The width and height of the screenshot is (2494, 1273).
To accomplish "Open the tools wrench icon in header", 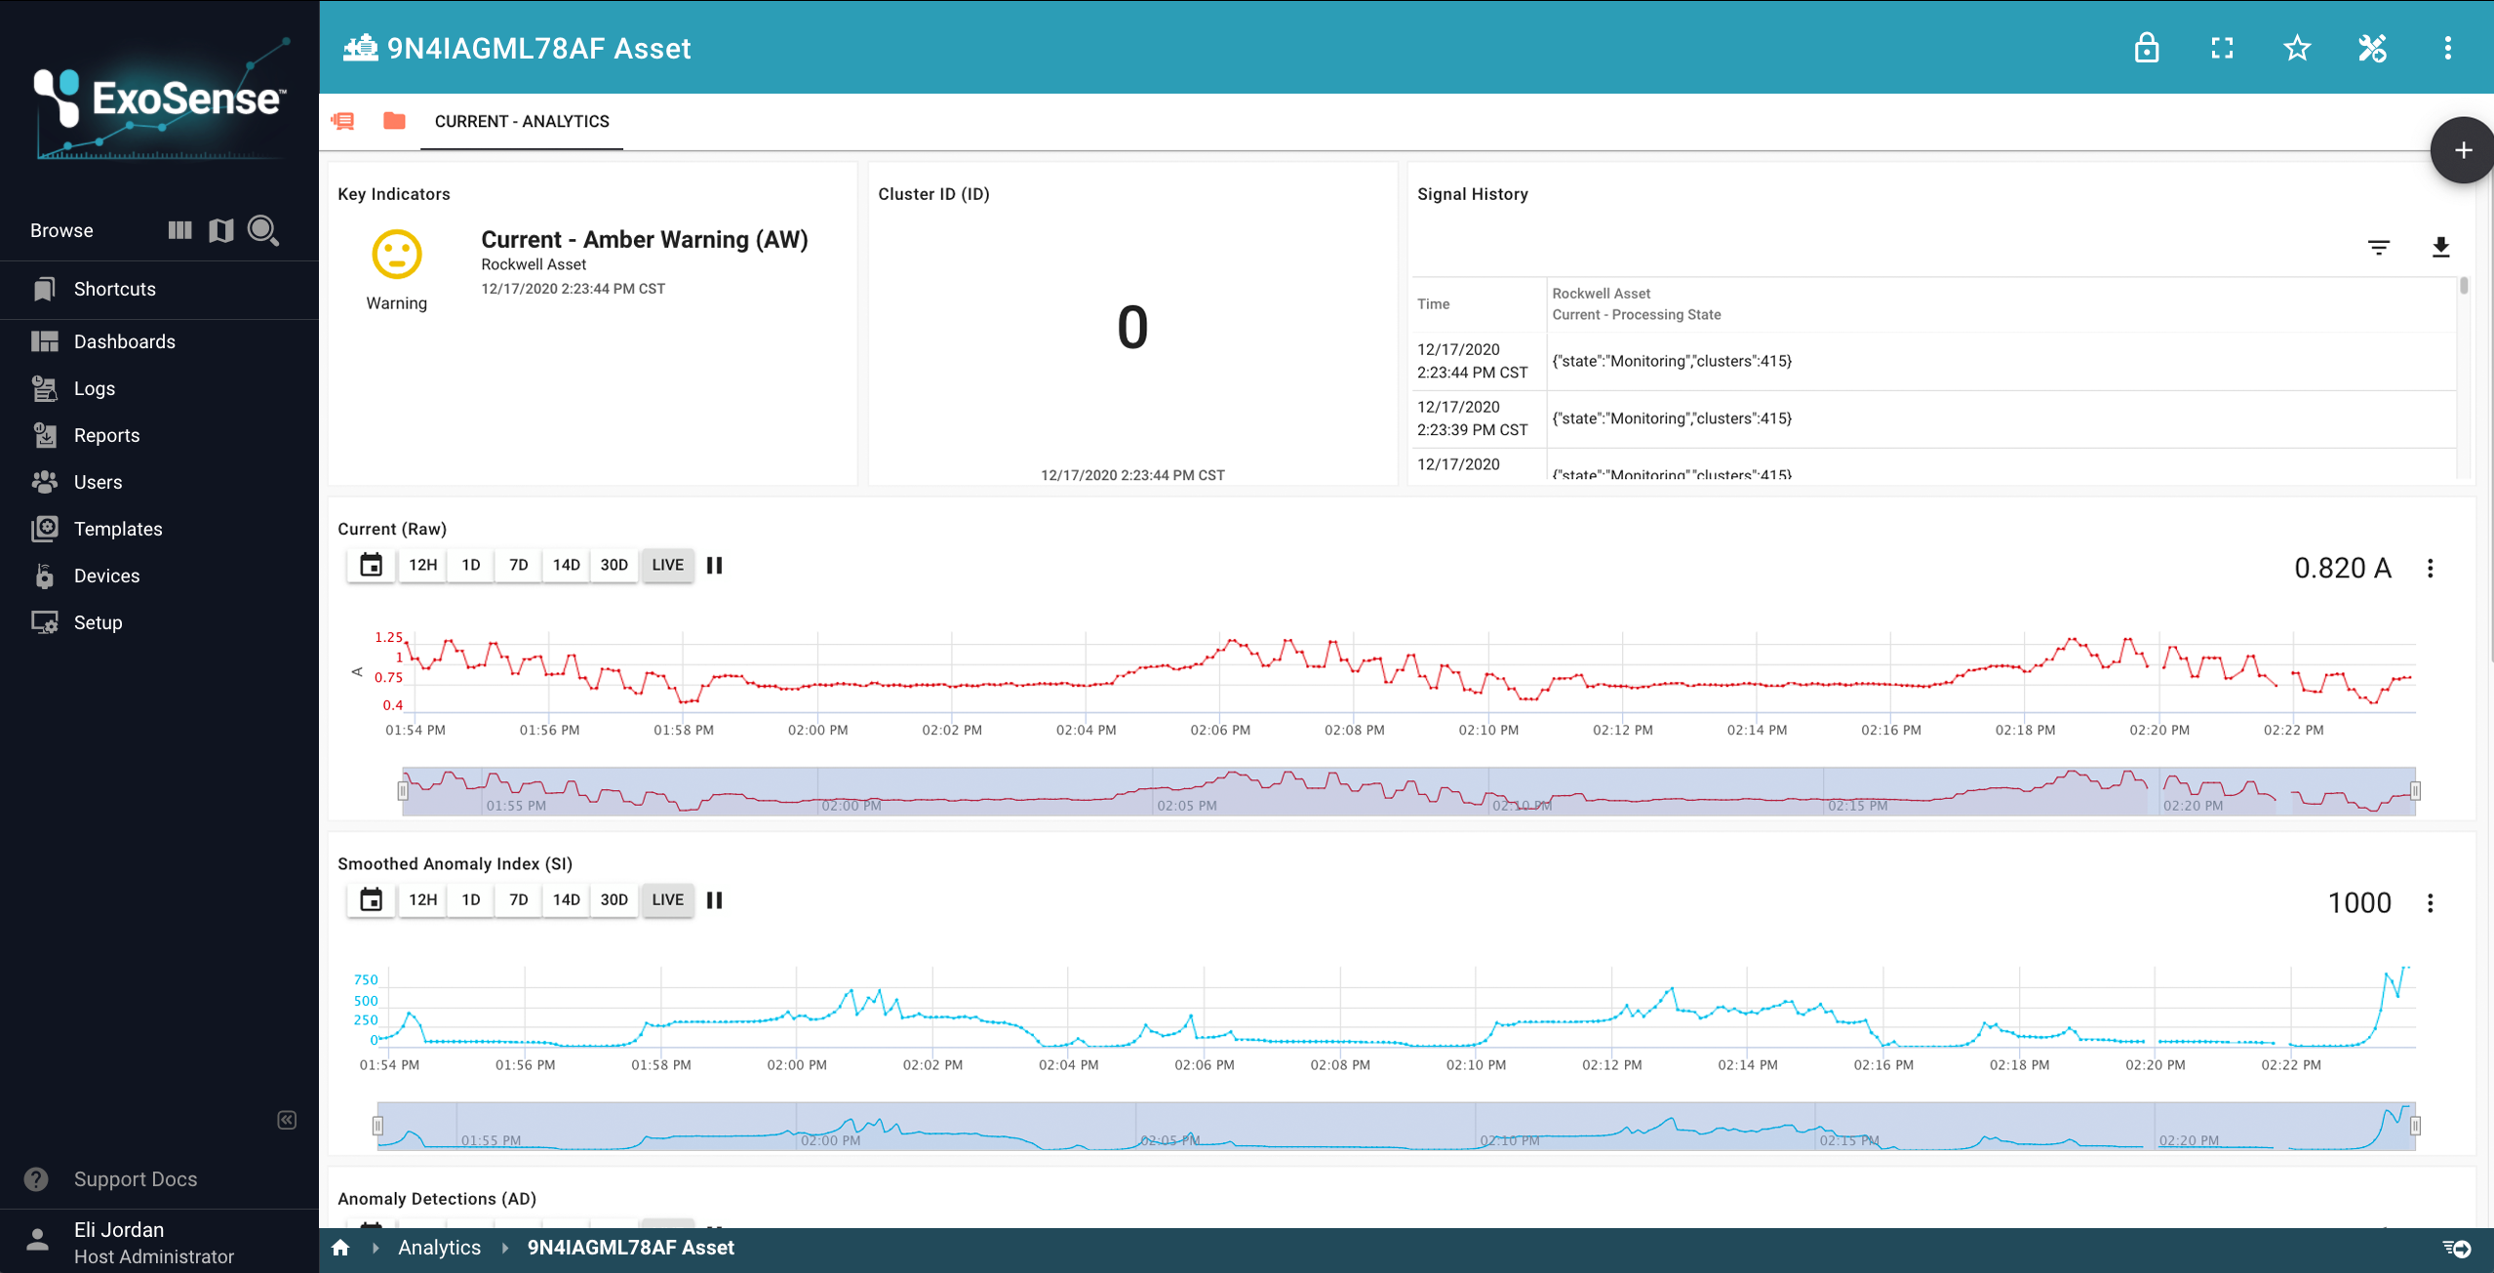I will coord(2372,48).
